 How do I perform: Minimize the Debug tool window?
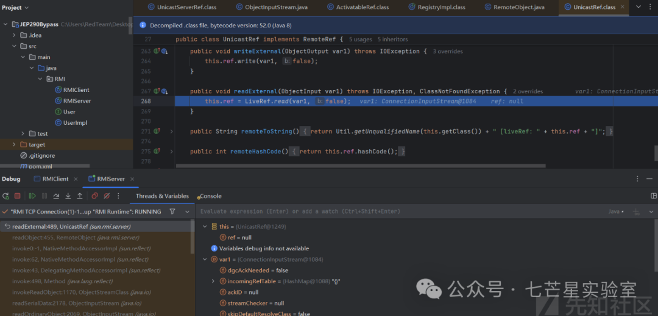649,179
